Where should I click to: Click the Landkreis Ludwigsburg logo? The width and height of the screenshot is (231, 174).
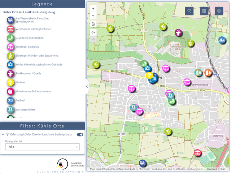pyautogui.click(x=71, y=164)
